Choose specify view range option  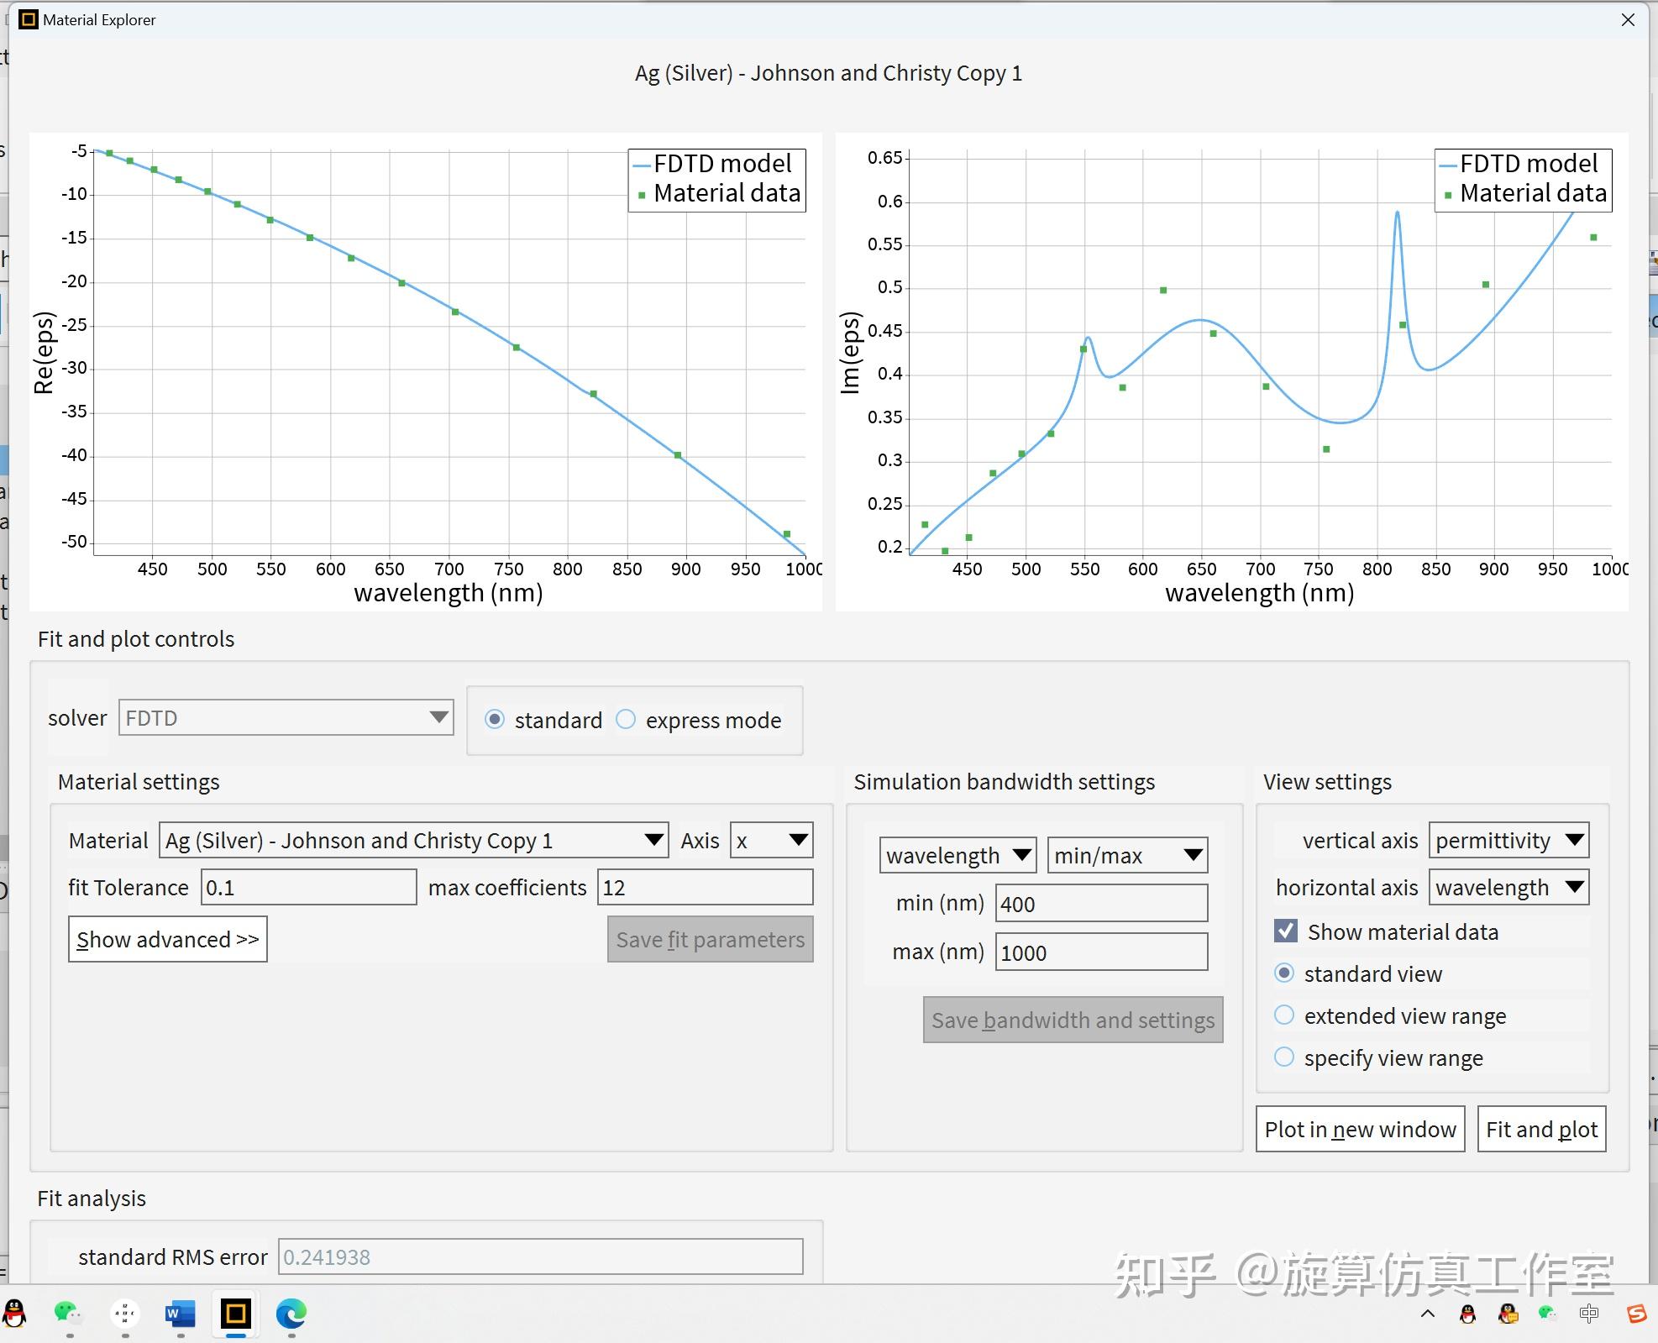[x=1284, y=1057]
